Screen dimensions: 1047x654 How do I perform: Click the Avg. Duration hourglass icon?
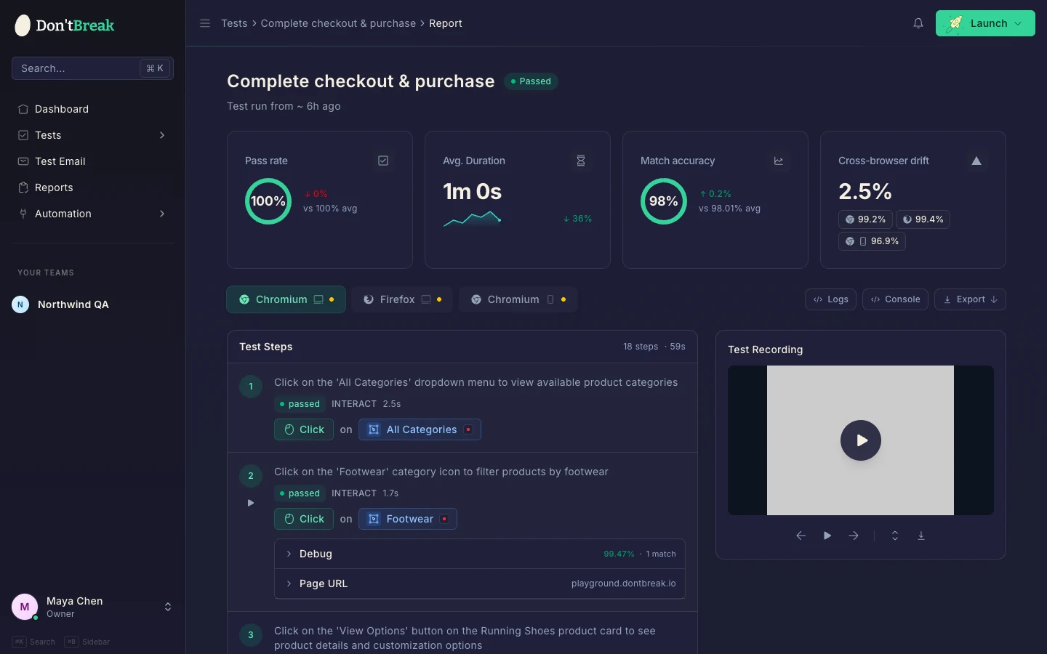(581, 161)
